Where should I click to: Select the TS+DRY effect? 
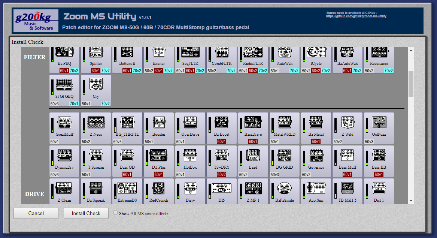pos(222,161)
